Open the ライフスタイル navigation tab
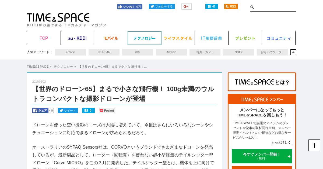This screenshot has height=169, width=323. click(178, 38)
